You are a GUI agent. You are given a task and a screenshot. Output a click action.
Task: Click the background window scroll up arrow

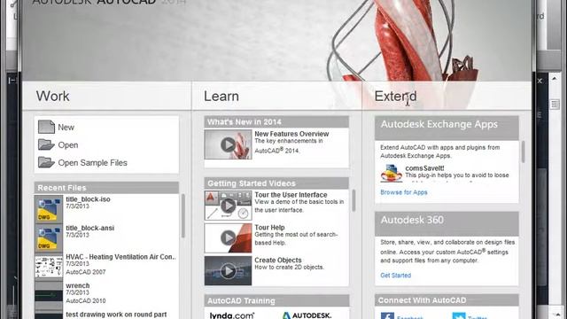coord(554,78)
